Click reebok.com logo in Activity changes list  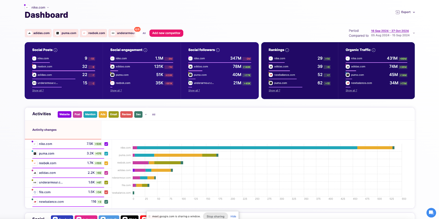tap(35, 163)
